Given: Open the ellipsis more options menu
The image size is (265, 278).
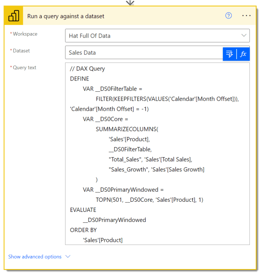Looking at the screenshot, I should (246, 16).
